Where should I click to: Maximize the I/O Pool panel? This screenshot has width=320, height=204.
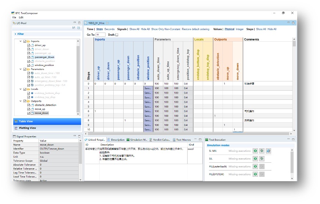pos(79,23)
